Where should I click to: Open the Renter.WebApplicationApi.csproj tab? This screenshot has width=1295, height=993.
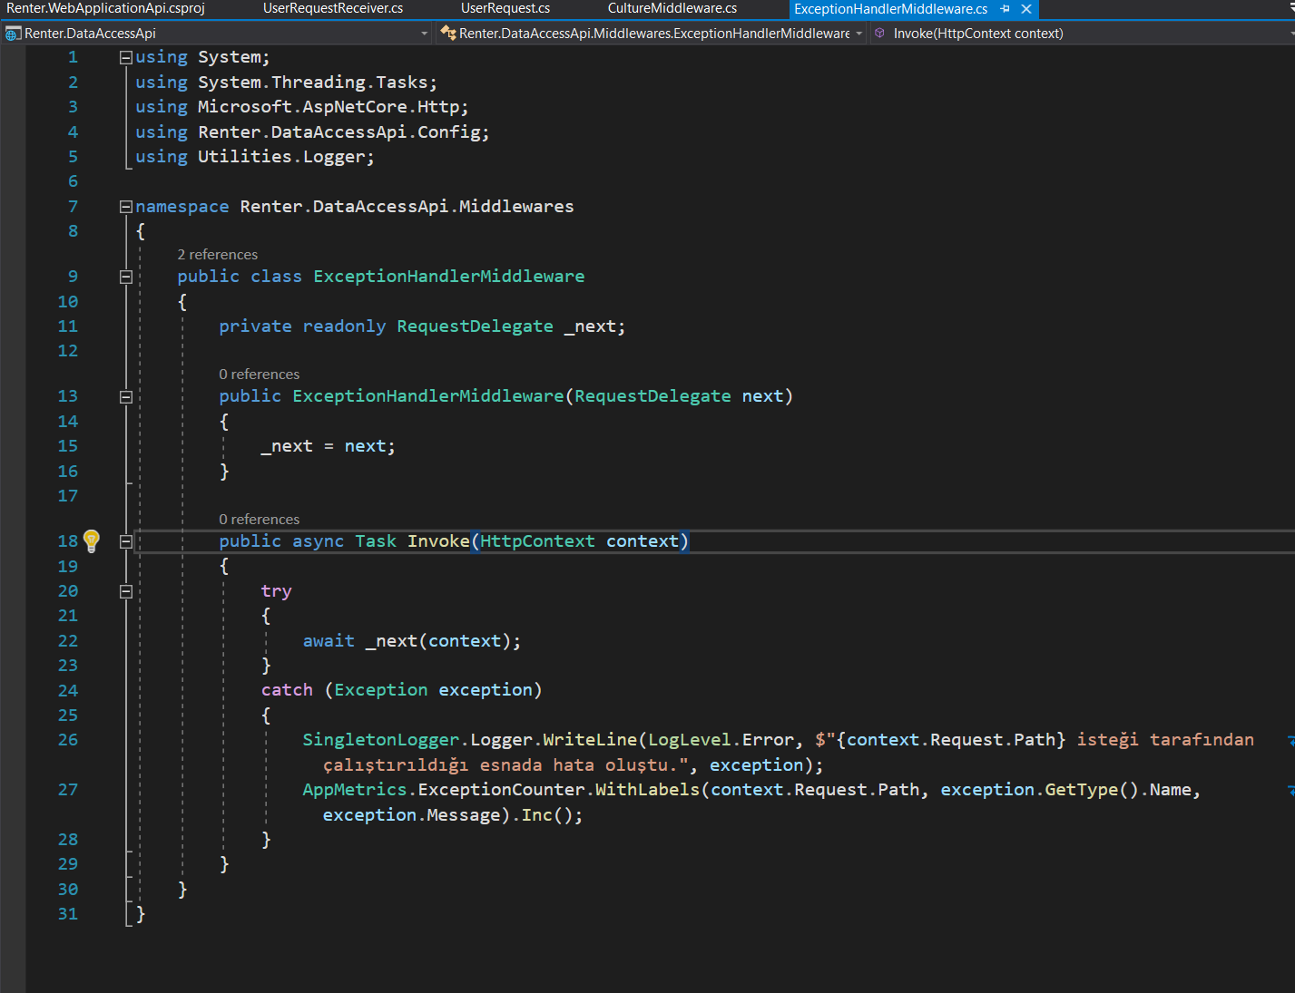[x=105, y=8]
